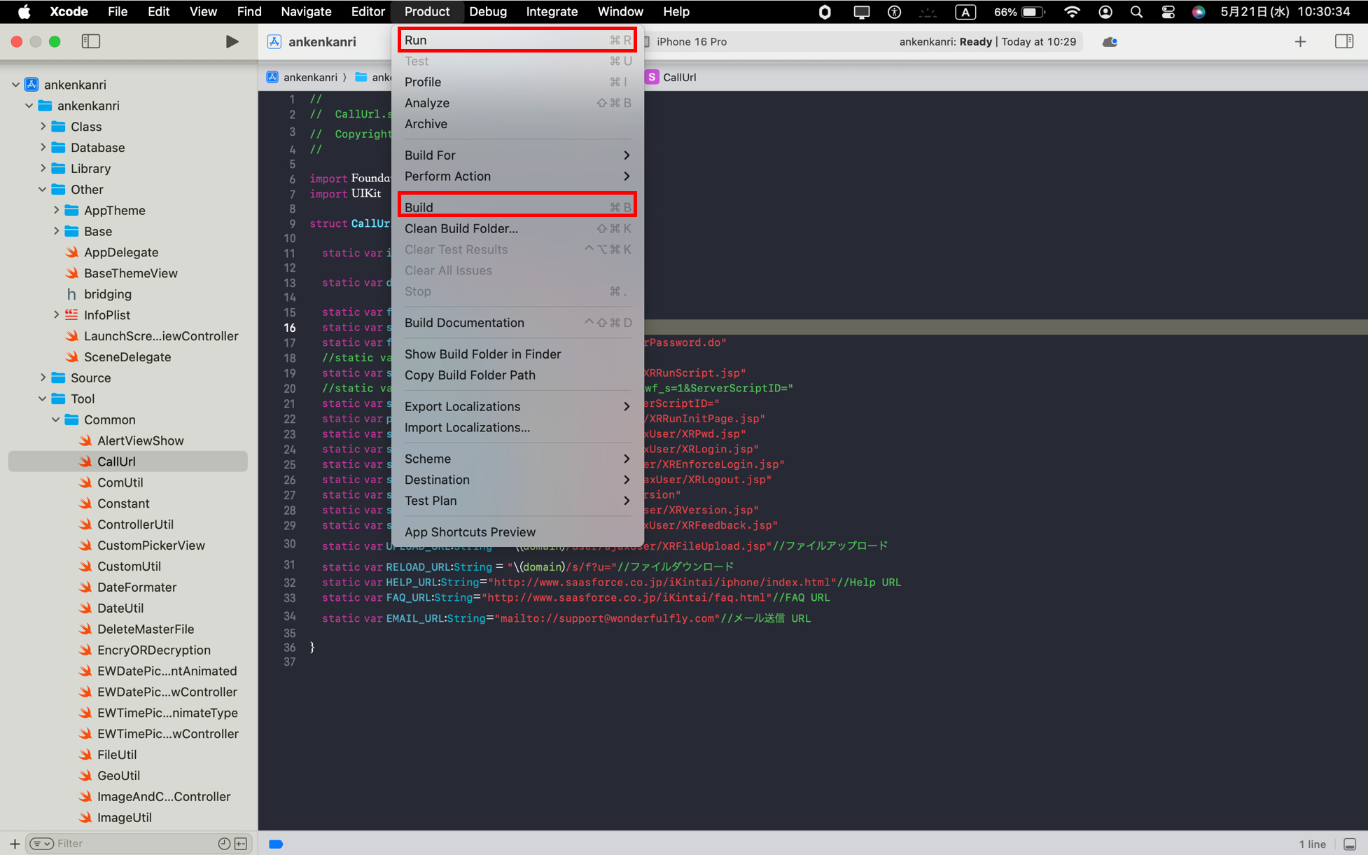Click the ankenkanri jump bar project crumb
1368x855 pixels.
pos(302,77)
